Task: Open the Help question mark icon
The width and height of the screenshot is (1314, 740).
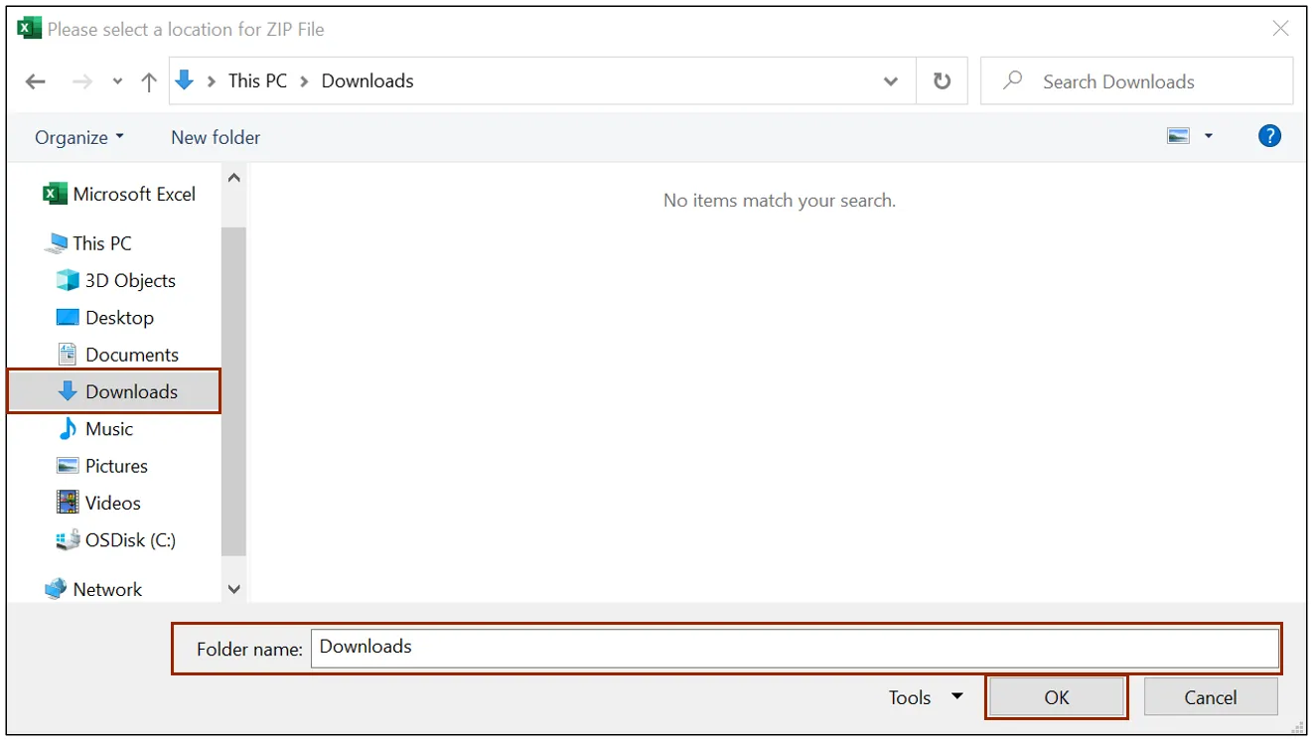Action: 1269,136
